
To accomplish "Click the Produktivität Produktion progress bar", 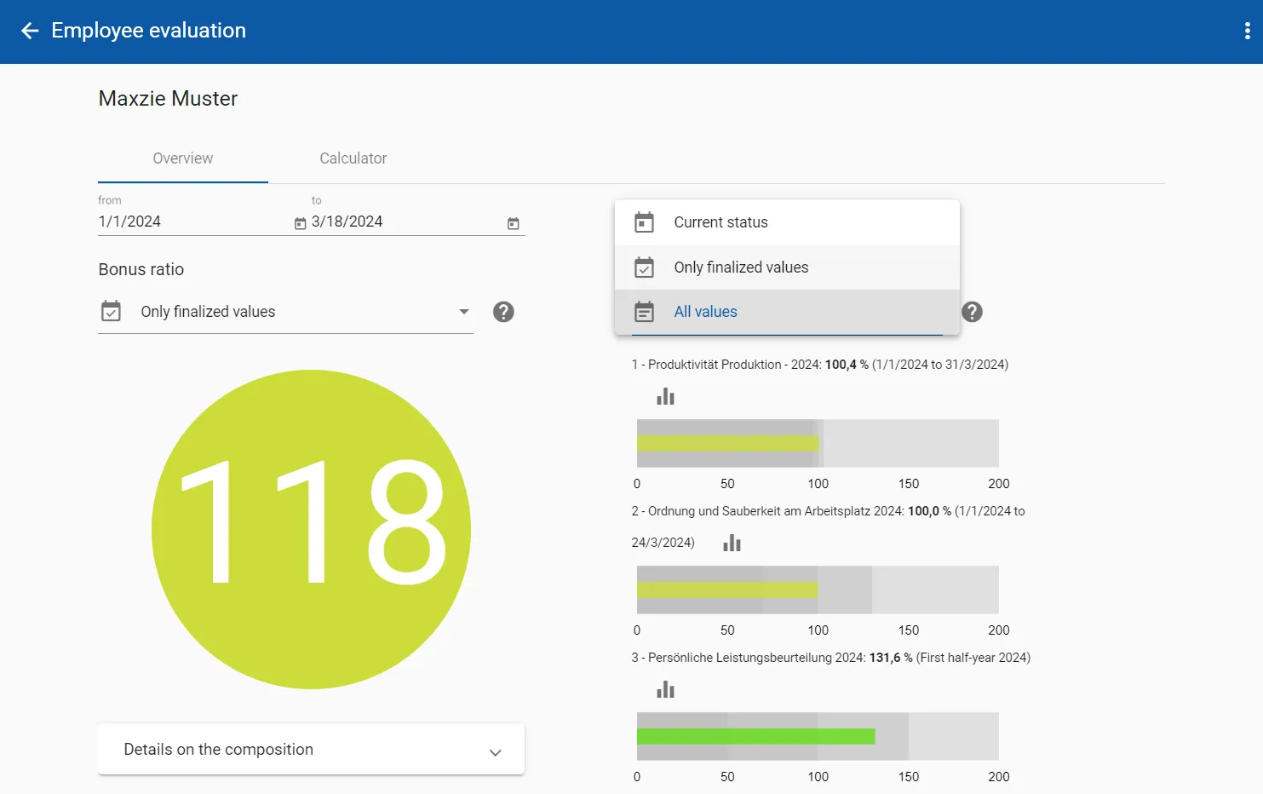I will 817,443.
